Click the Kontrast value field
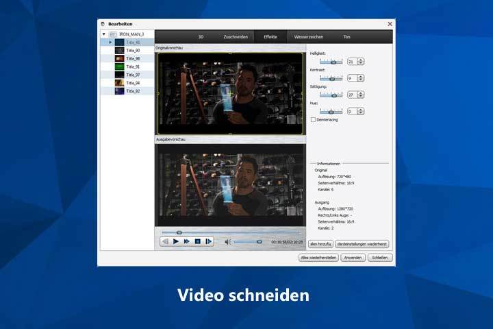The image size is (493, 329). [352, 78]
